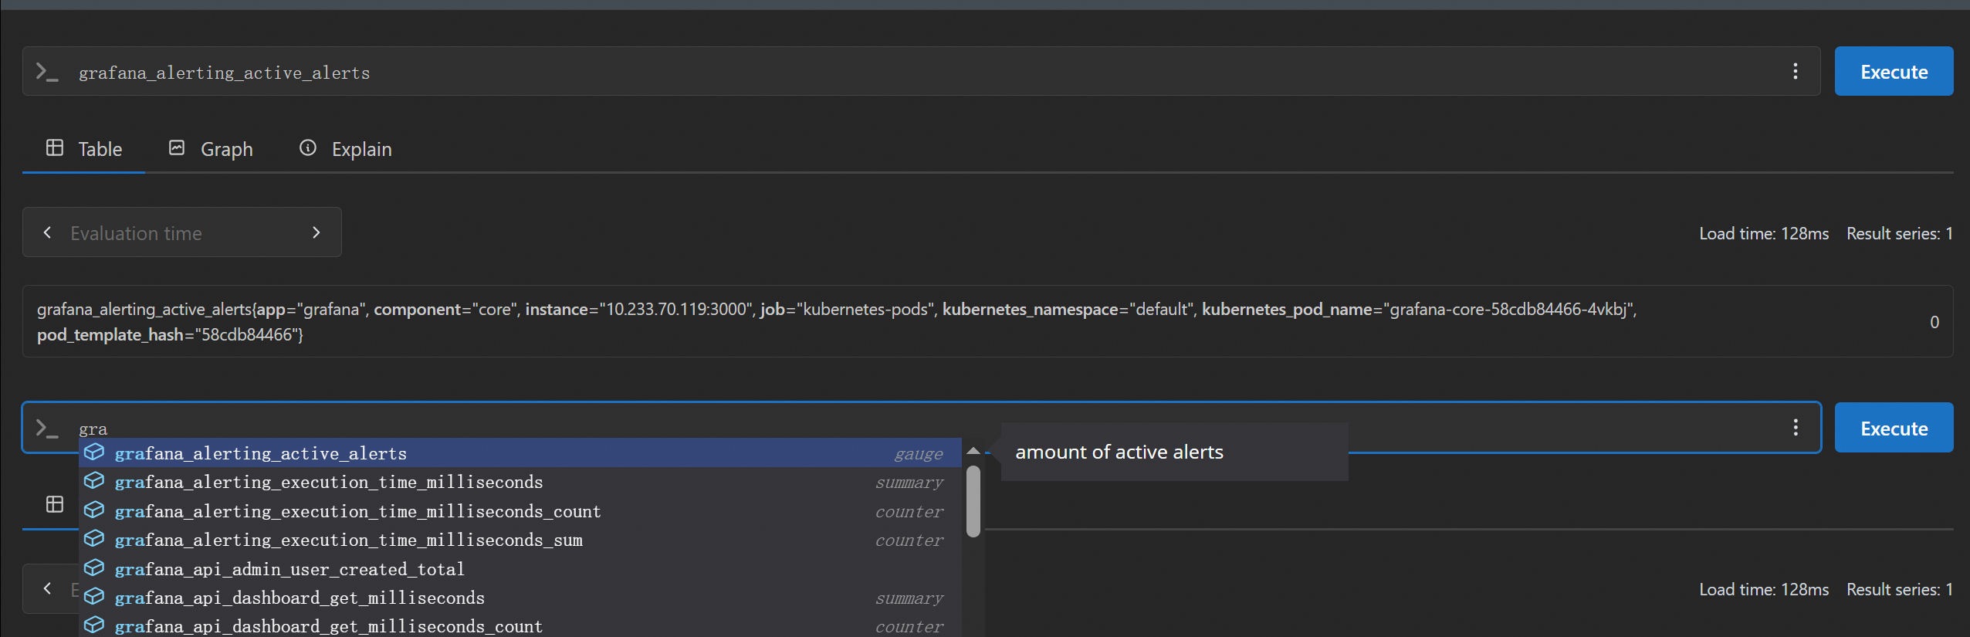1970x637 pixels.
Task: Click the second panel's Table grid icon
Action: point(55,504)
